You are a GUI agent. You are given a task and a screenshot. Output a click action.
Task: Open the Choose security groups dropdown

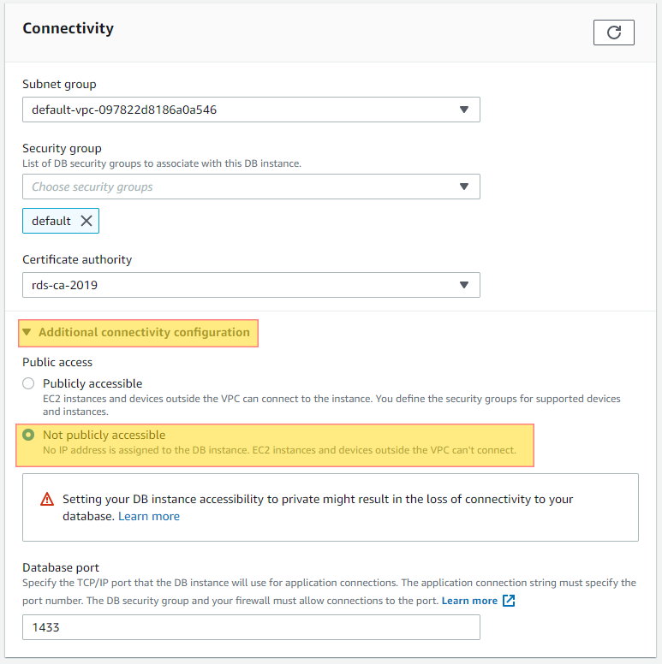pyautogui.click(x=251, y=187)
